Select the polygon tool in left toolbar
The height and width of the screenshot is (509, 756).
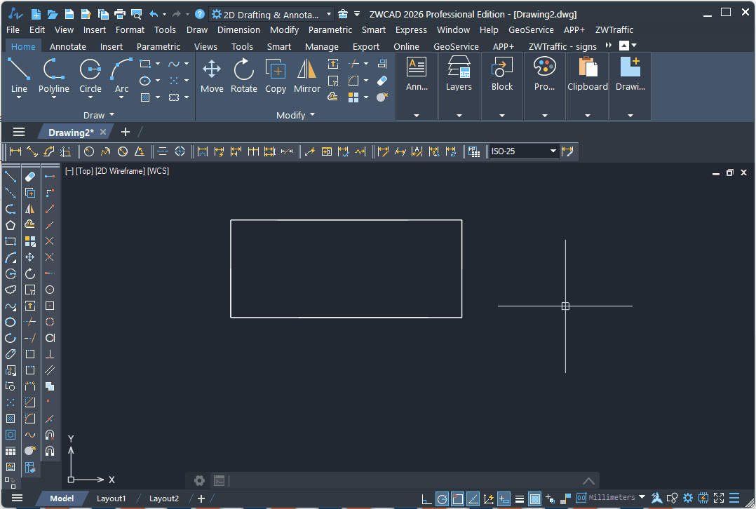[11, 225]
